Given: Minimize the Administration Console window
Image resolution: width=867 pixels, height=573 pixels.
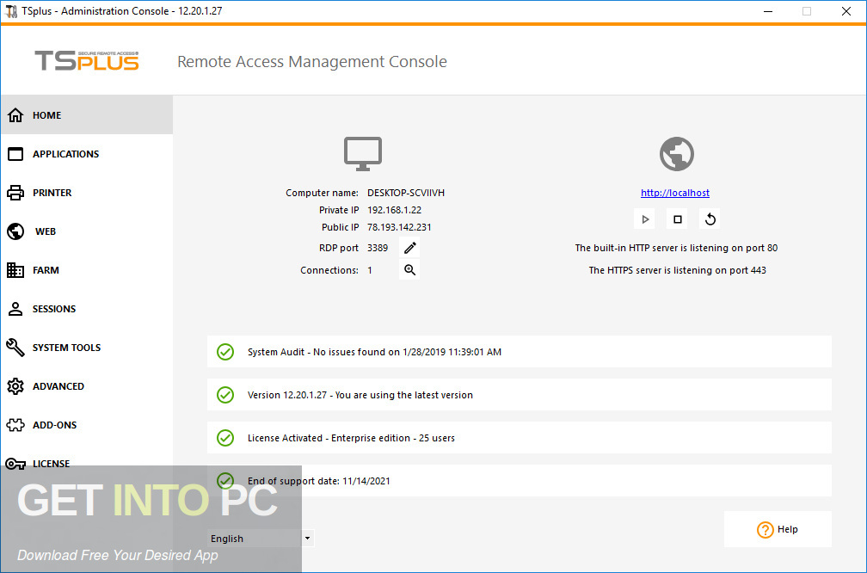Looking at the screenshot, I should click(x=768, y=11).
